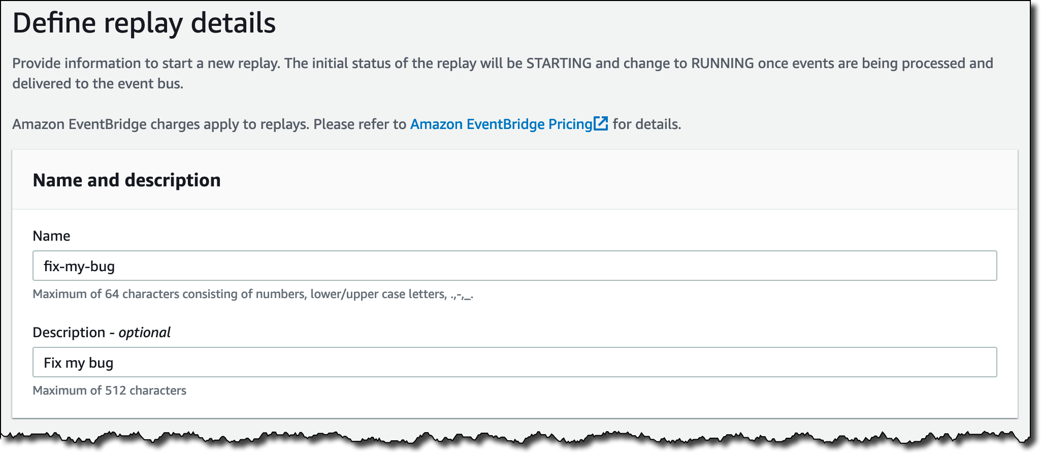This screenshot has height=454, width=1041.
Task: Click the "Name" field label
Action: (51, 236)
